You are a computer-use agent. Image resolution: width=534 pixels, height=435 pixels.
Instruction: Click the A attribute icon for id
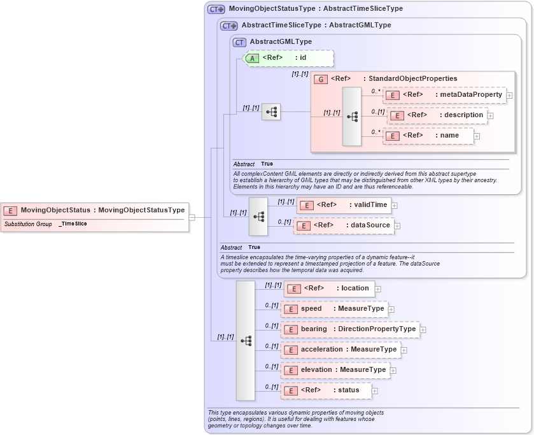[253, 58]
